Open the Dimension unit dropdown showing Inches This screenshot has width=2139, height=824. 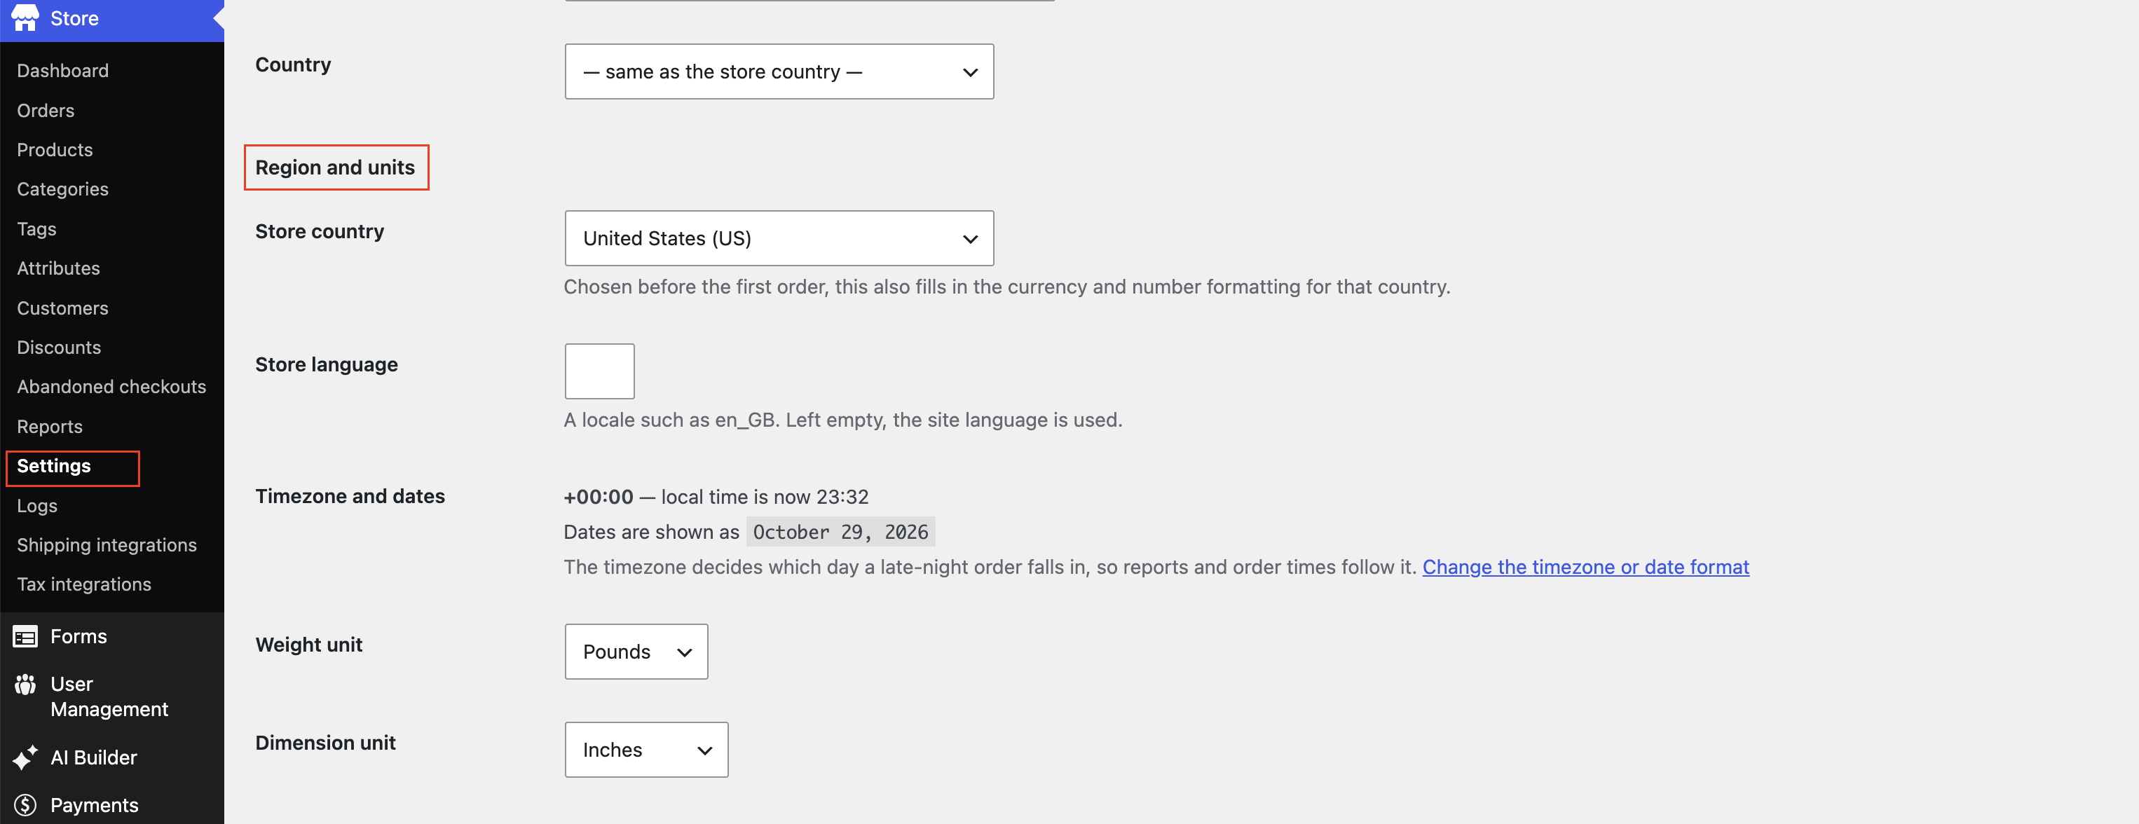point(646,749)
